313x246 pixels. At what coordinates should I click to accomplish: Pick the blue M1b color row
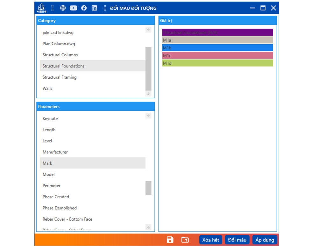217,48
